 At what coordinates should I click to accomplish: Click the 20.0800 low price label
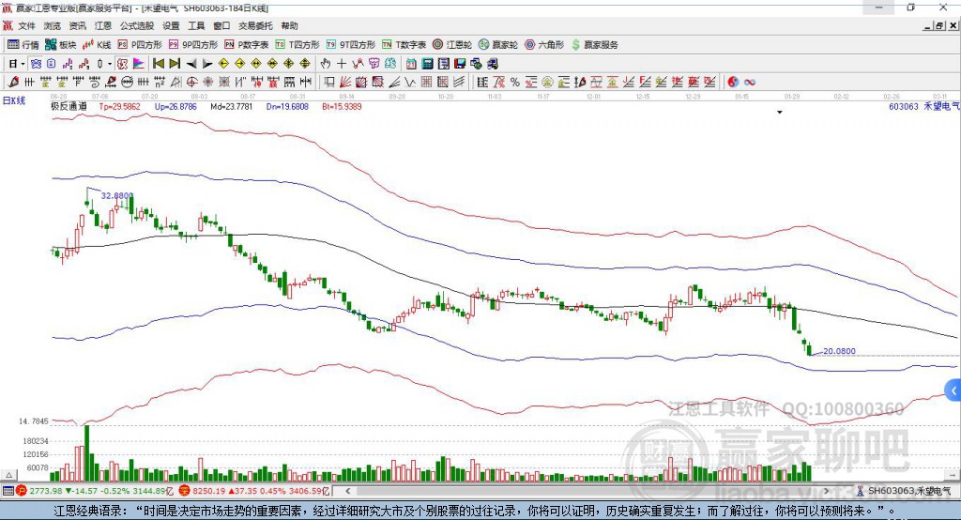839,351
